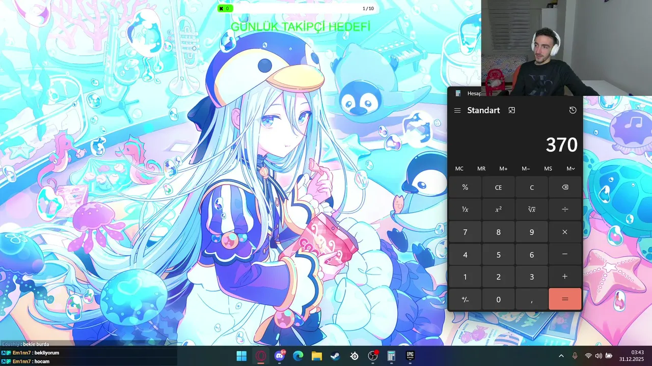
Task: Click the digit 5 key
Action: 498,254
